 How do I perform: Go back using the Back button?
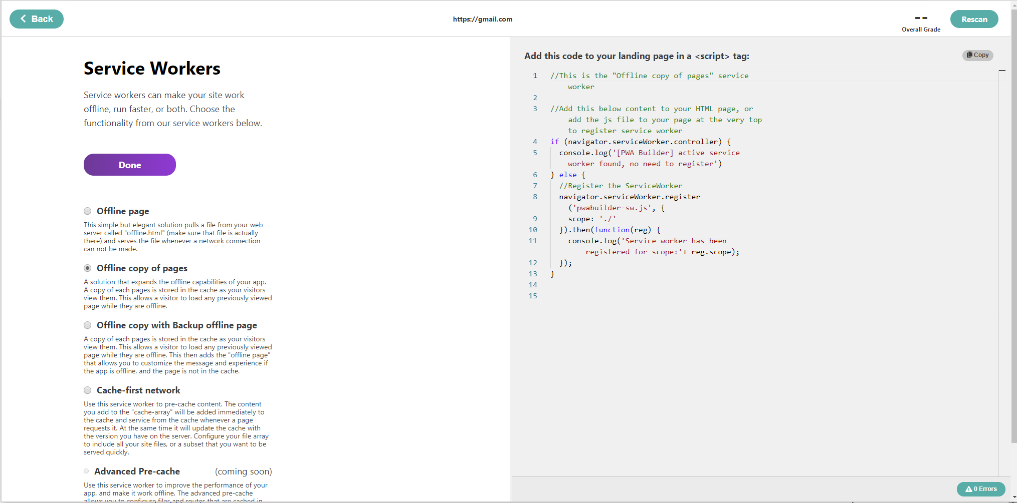pos(37,19)
